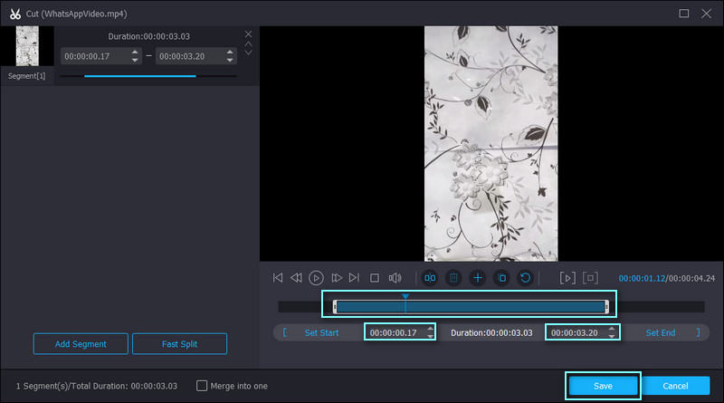Click the Fast Split button

179,344
